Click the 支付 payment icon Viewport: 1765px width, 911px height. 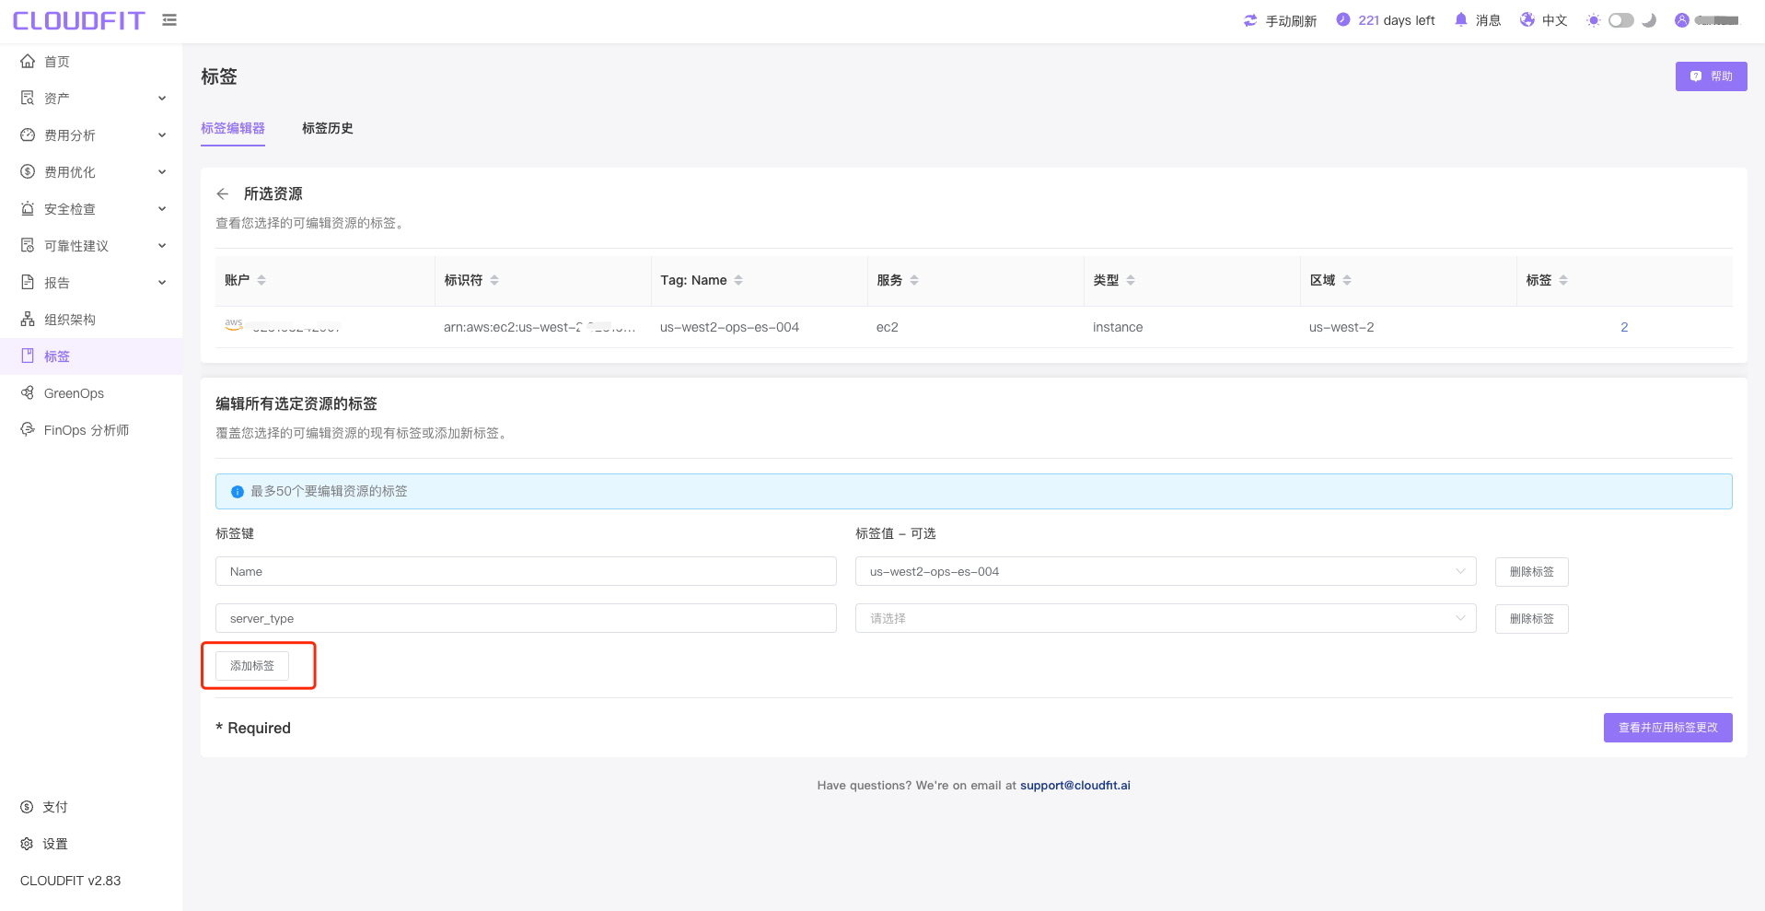(x=27, y=807)
